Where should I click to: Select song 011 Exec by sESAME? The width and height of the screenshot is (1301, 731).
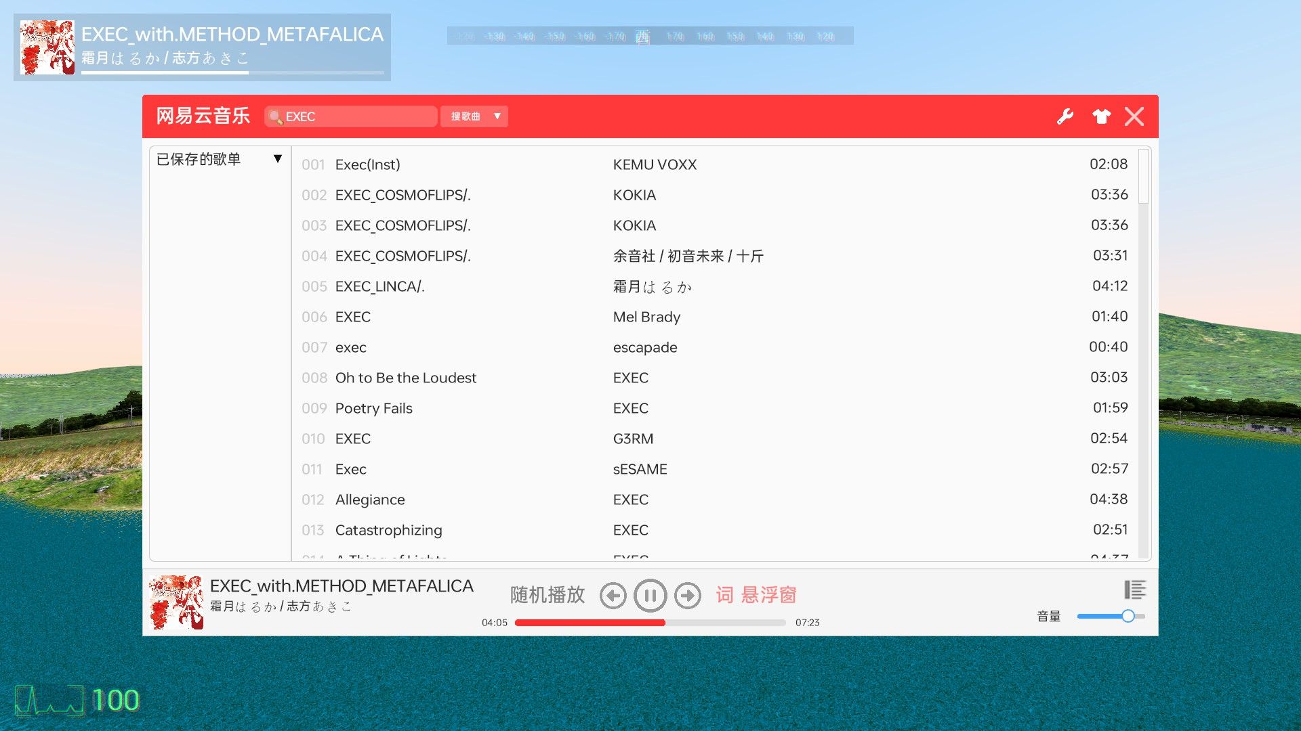tap(715, 469)
